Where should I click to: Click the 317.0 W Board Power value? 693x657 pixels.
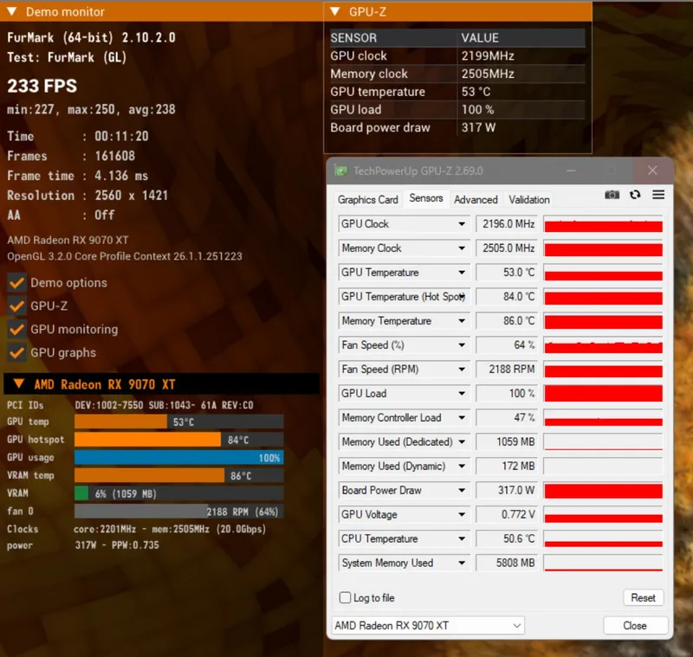[507, 490]
